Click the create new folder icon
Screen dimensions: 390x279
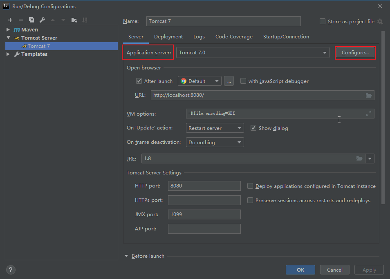(74, 20)
